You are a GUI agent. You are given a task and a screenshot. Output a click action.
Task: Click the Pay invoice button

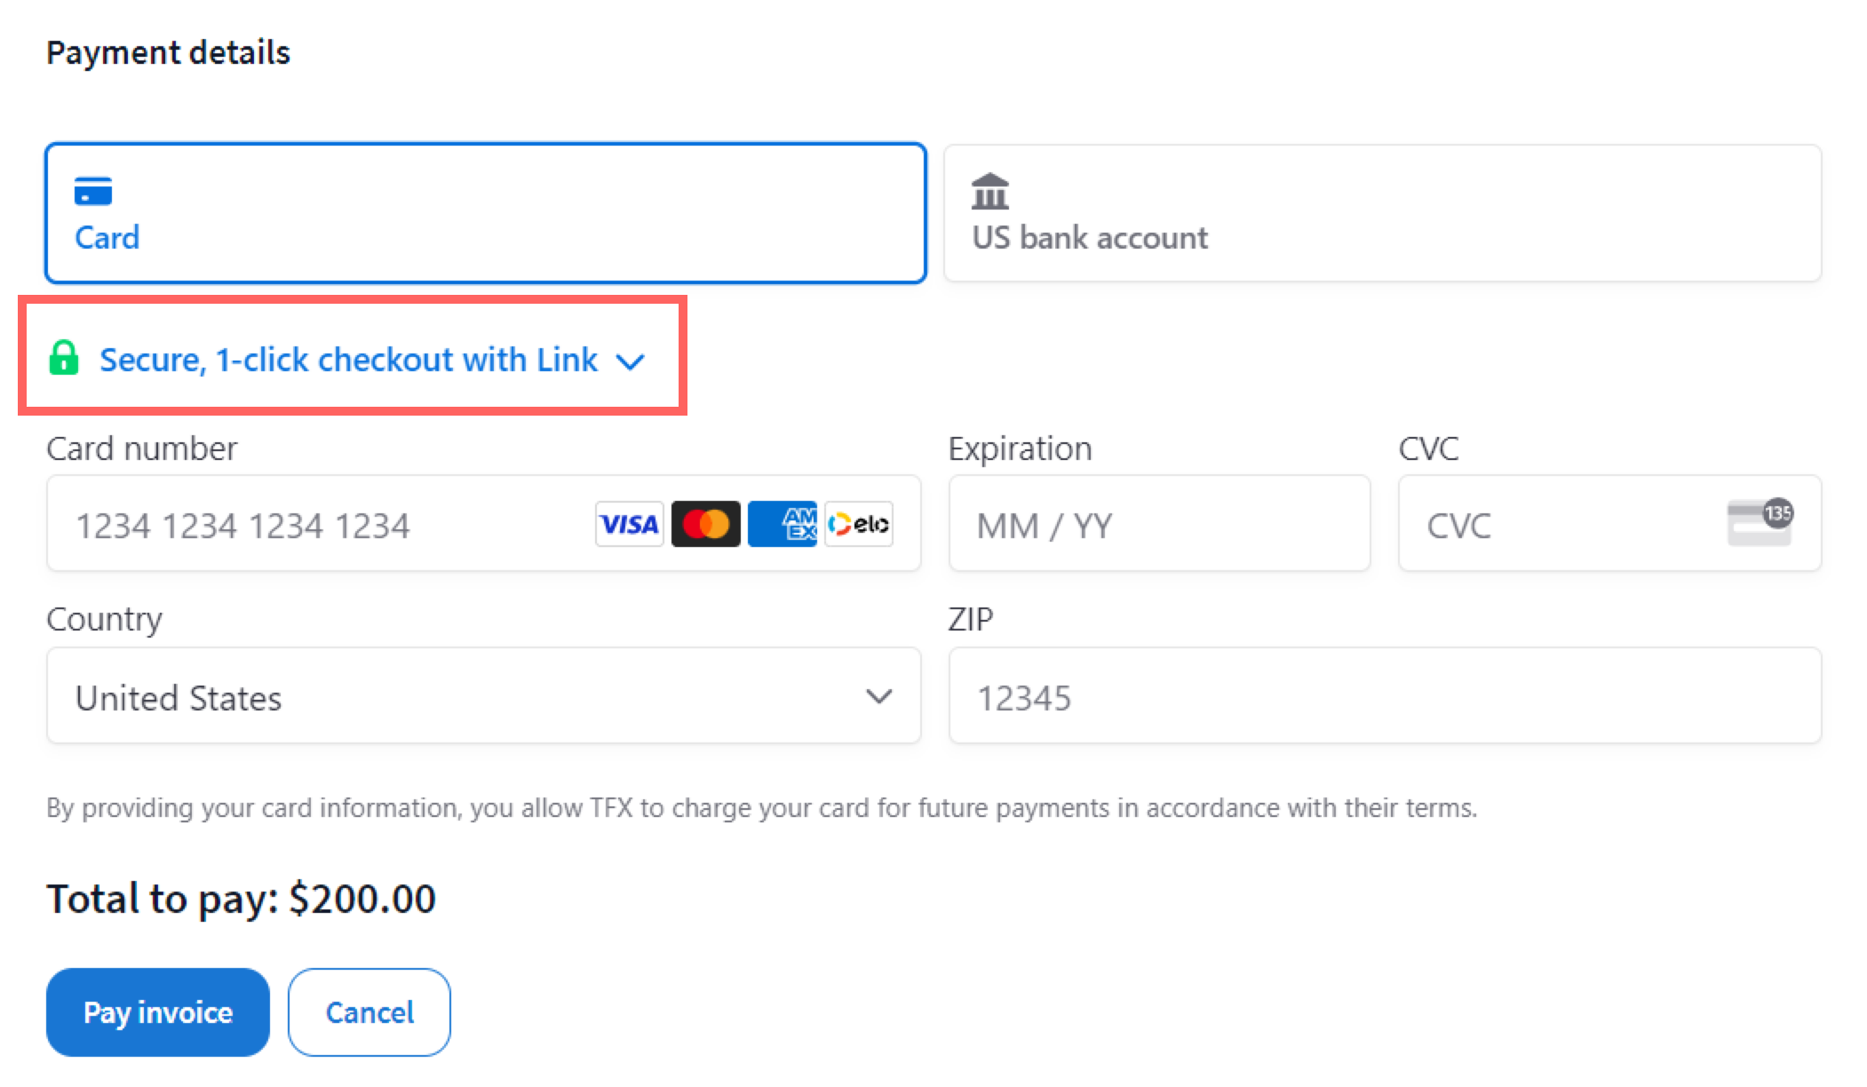(x=158, y=1012)
